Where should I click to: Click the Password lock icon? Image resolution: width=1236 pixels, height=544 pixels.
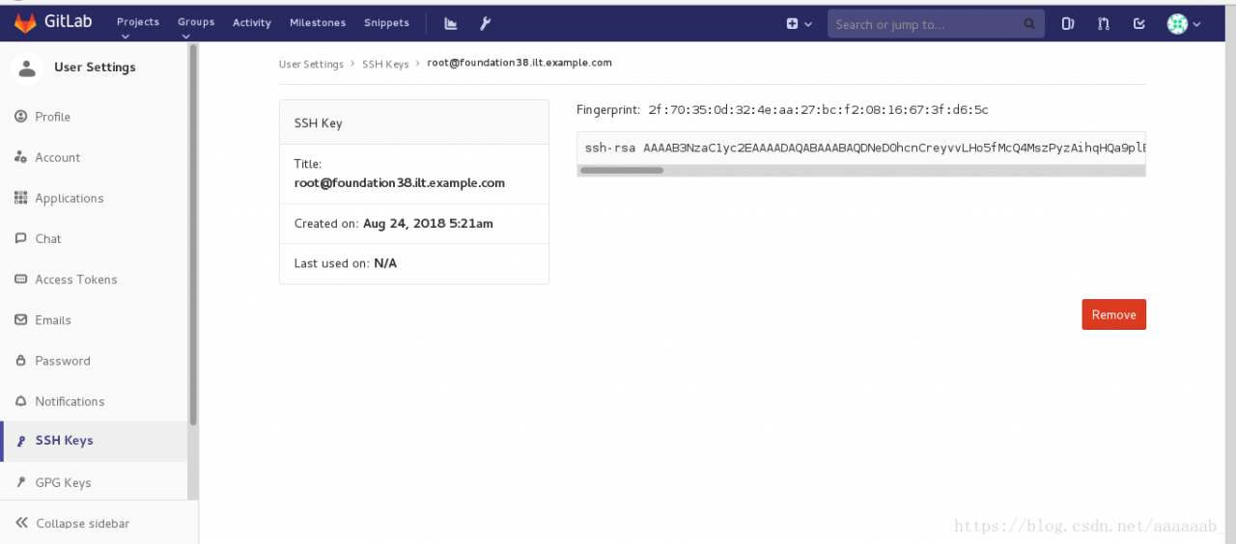pyautogui.click(x=21, y=361)
